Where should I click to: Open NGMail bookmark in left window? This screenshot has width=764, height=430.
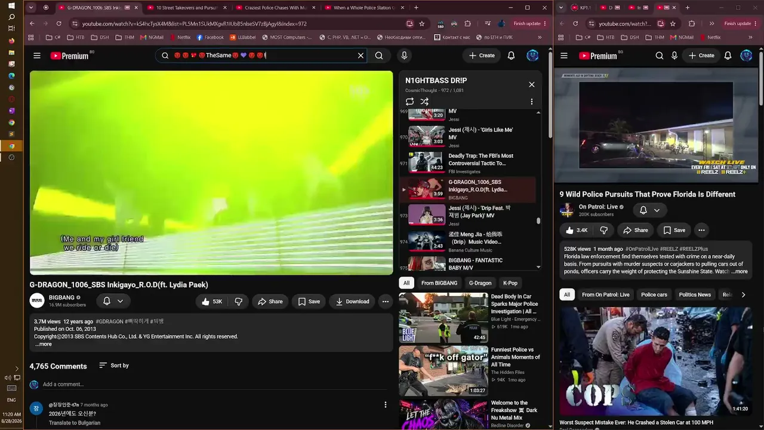tap(152, 37)
